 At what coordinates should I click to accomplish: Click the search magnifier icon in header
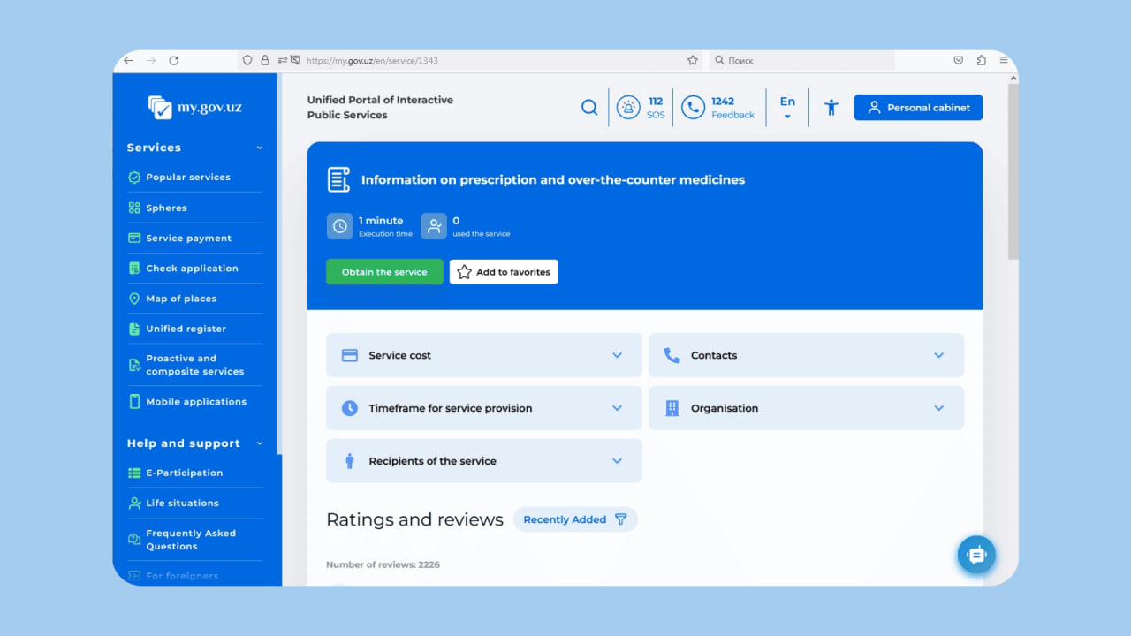[589, 108]
